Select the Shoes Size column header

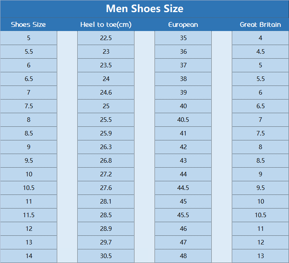[28, 25]
